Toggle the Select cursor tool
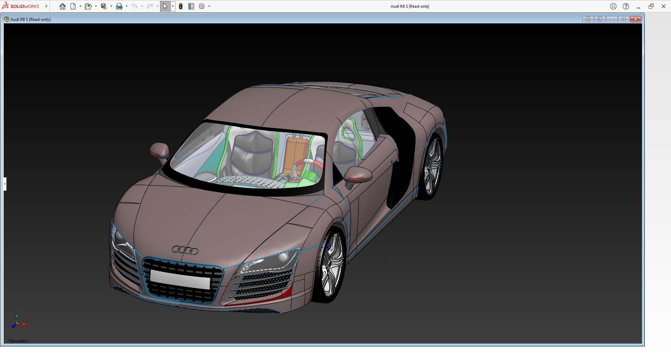Image resolution: width=671 pixels, height=360 pixels. (x=165, y=6)
